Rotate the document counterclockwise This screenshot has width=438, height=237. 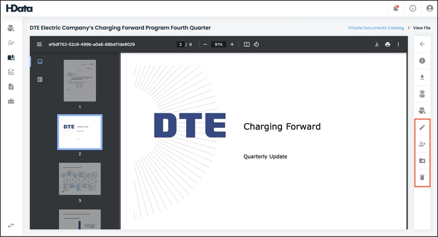coord(256,44)
